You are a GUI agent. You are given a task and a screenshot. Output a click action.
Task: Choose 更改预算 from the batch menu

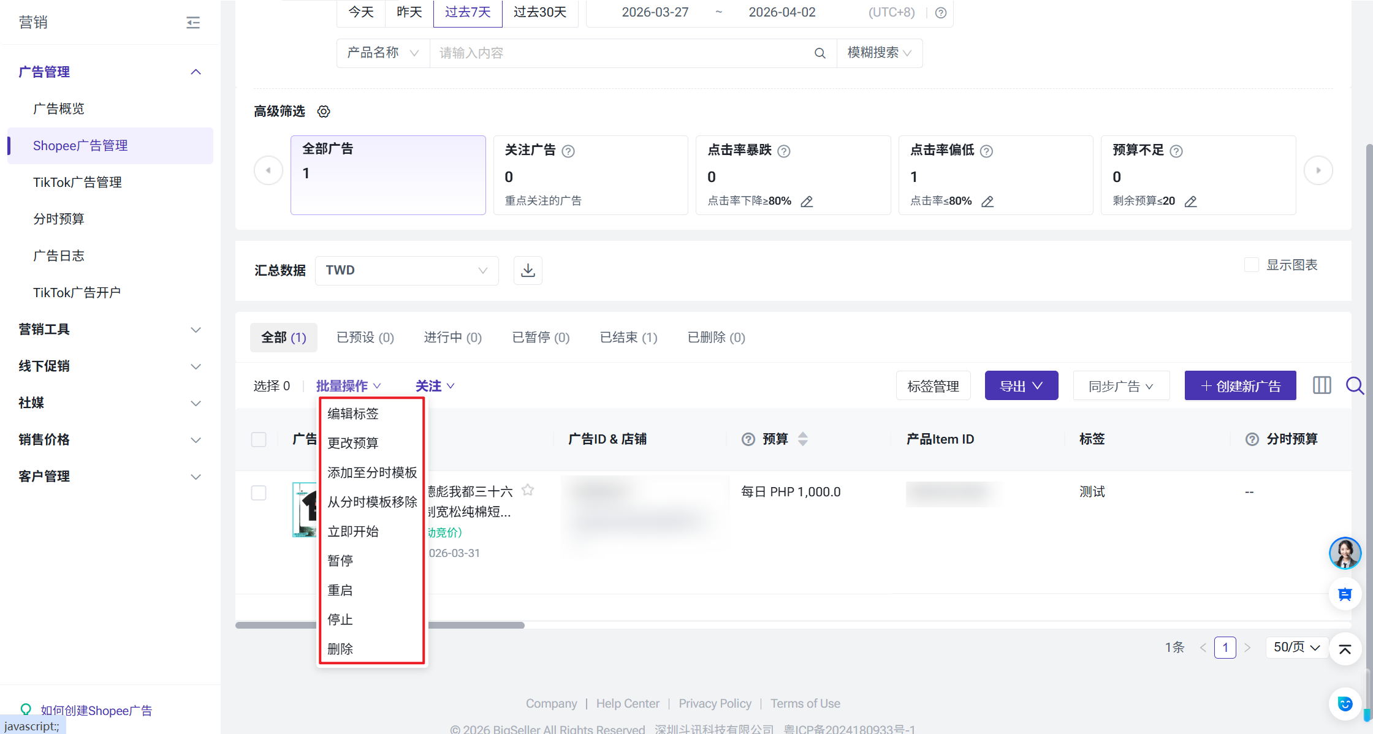(353, 443)
